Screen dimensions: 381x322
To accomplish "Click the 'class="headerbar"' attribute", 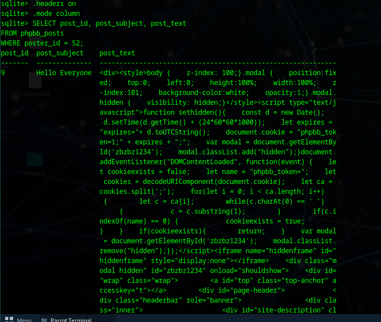I will pyautogui.click(x=149, y=300).
